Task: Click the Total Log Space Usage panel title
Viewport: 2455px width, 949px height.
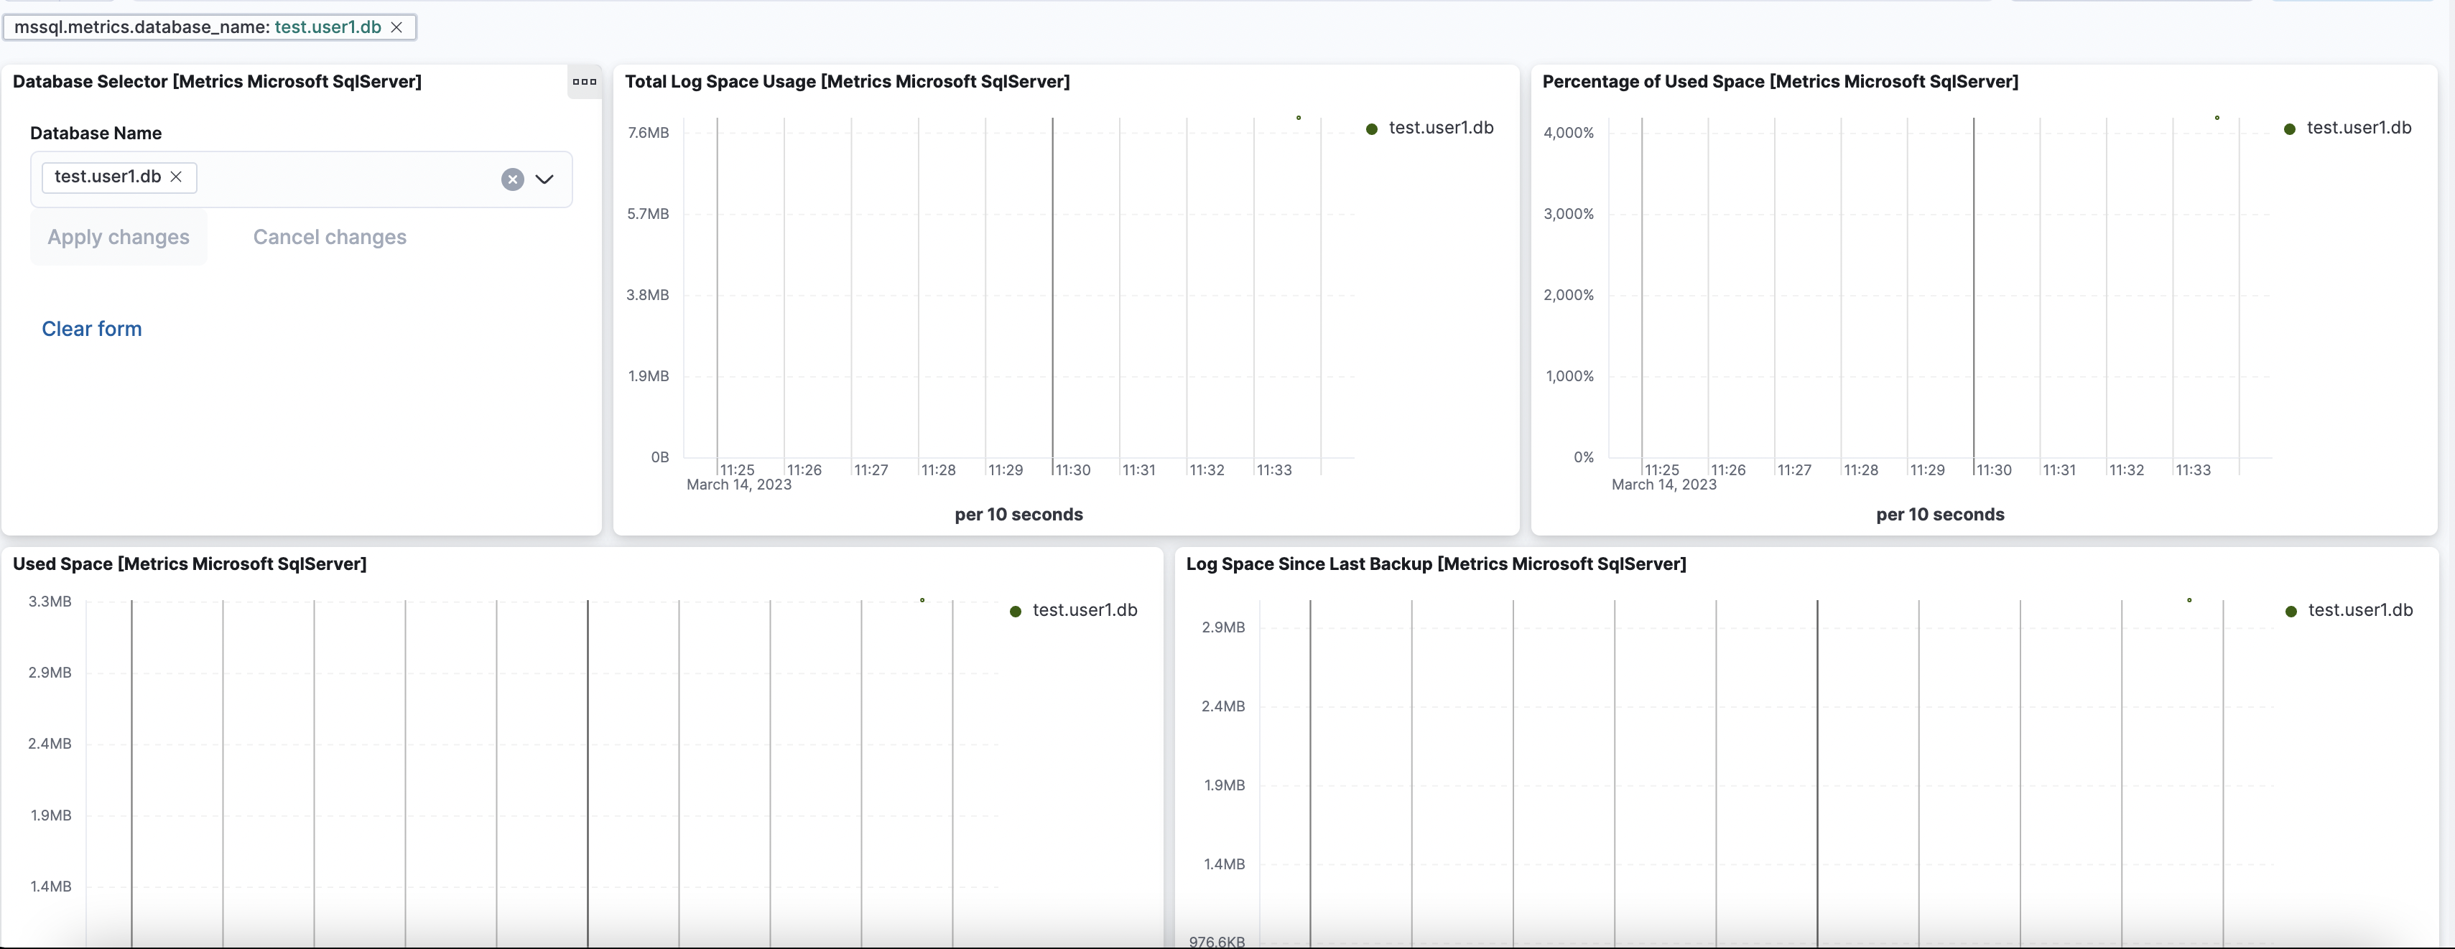Action: point(846,82)
